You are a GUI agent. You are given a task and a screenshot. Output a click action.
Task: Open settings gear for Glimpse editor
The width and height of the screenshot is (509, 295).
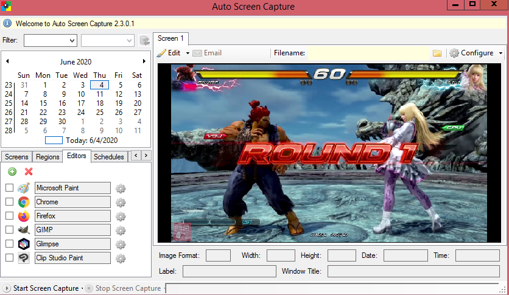pos(121,245)
